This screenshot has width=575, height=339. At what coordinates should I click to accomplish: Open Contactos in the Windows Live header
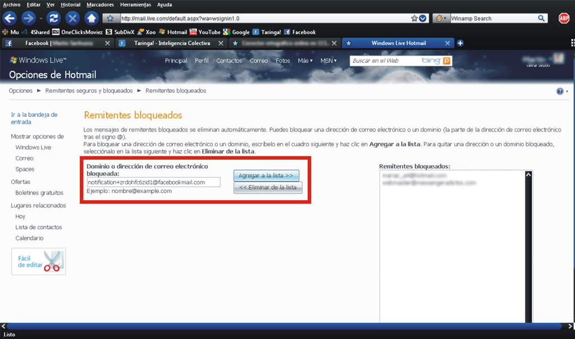click(x=229, y=61)
